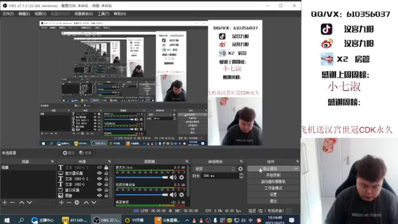Expand the streaming button dropdown arrow

click(296, 169)
